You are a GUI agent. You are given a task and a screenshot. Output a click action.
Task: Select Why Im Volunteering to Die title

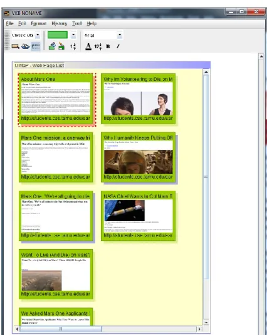[138, 79]
